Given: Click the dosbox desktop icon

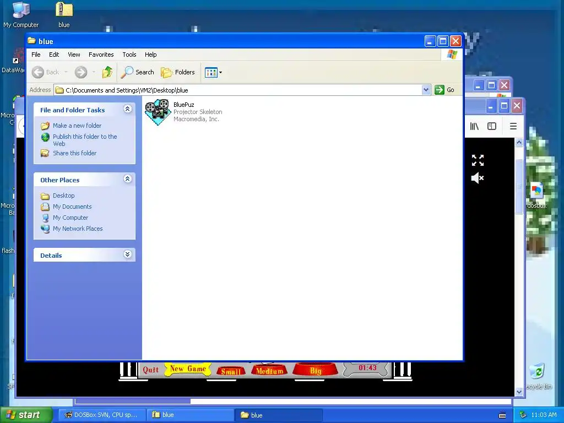Looking at the screenshot, I should click(536, 196).
